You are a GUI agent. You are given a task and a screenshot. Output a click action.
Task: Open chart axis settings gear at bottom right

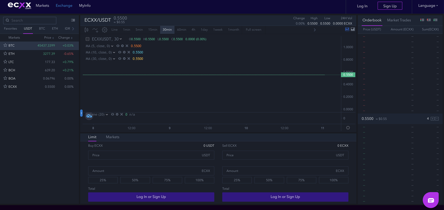click(x=348, y=128)
